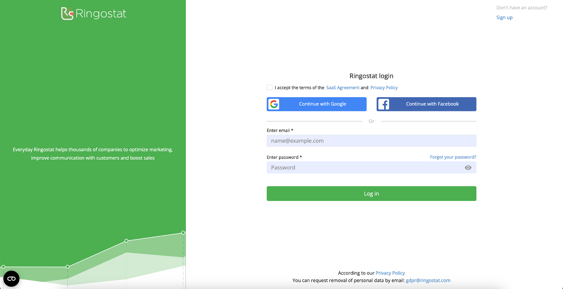Click the 'Don't have an account?' text

522,8
